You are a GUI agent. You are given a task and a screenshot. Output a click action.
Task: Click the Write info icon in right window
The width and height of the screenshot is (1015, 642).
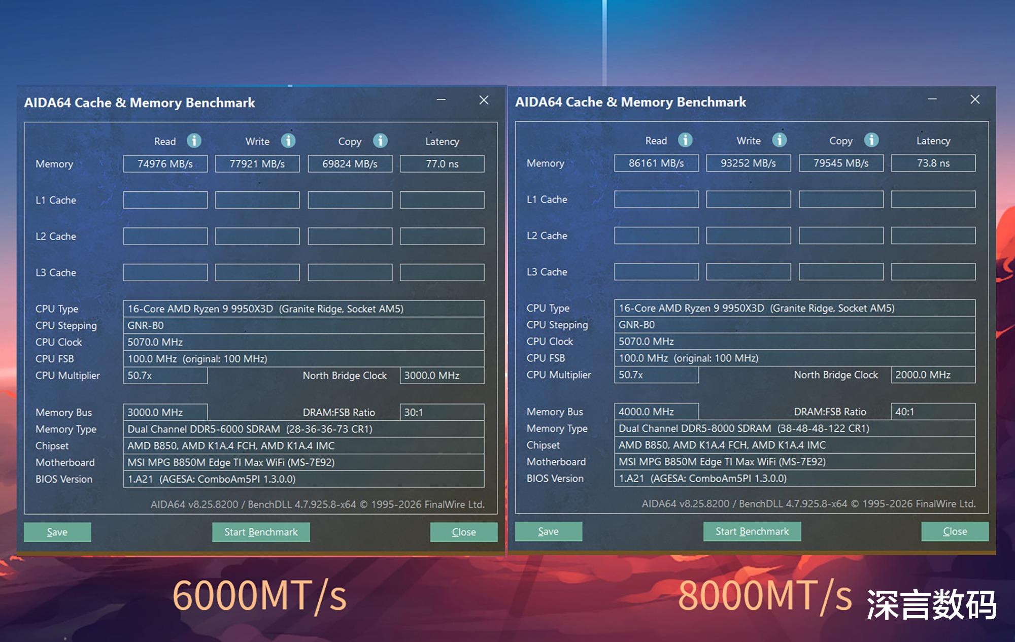[780, 140]
